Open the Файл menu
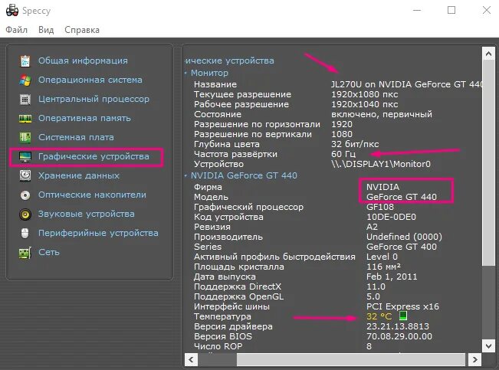Image resolution: width=499 pixels, height=370 pixels. point(17,30)
